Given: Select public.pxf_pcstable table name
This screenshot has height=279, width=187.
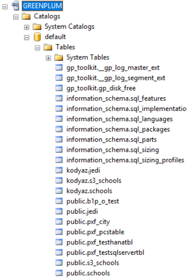Looking at the screenshot, I should 95,232.
